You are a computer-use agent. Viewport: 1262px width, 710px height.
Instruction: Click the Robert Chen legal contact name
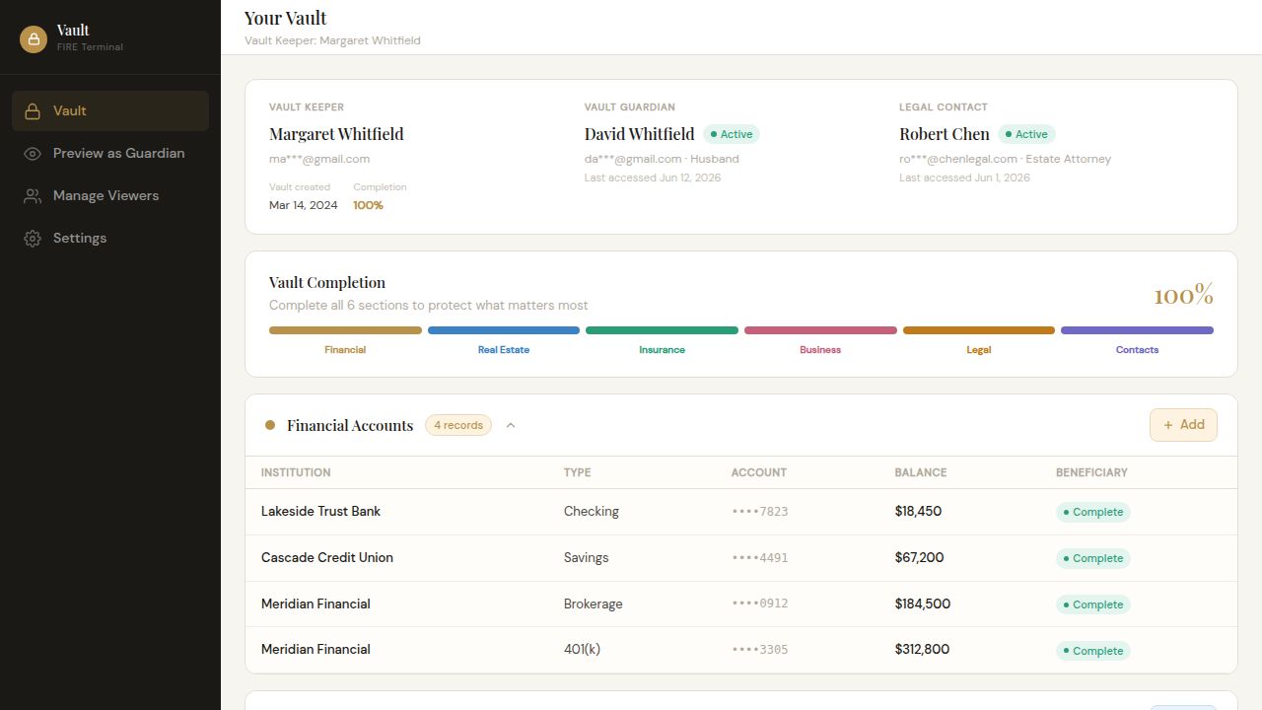pyautogui.click(x=945, y=134)
